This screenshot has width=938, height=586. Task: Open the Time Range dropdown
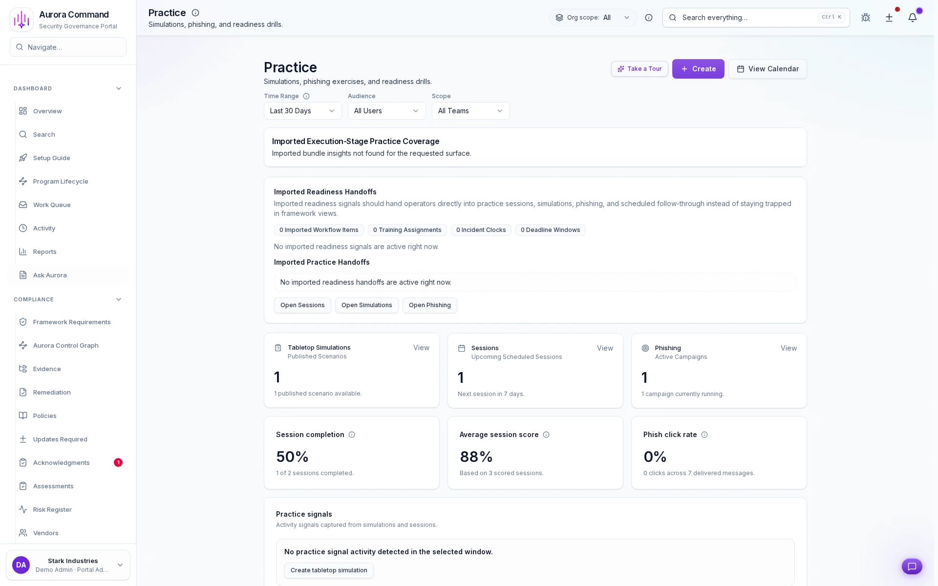[x=302, y=111]
